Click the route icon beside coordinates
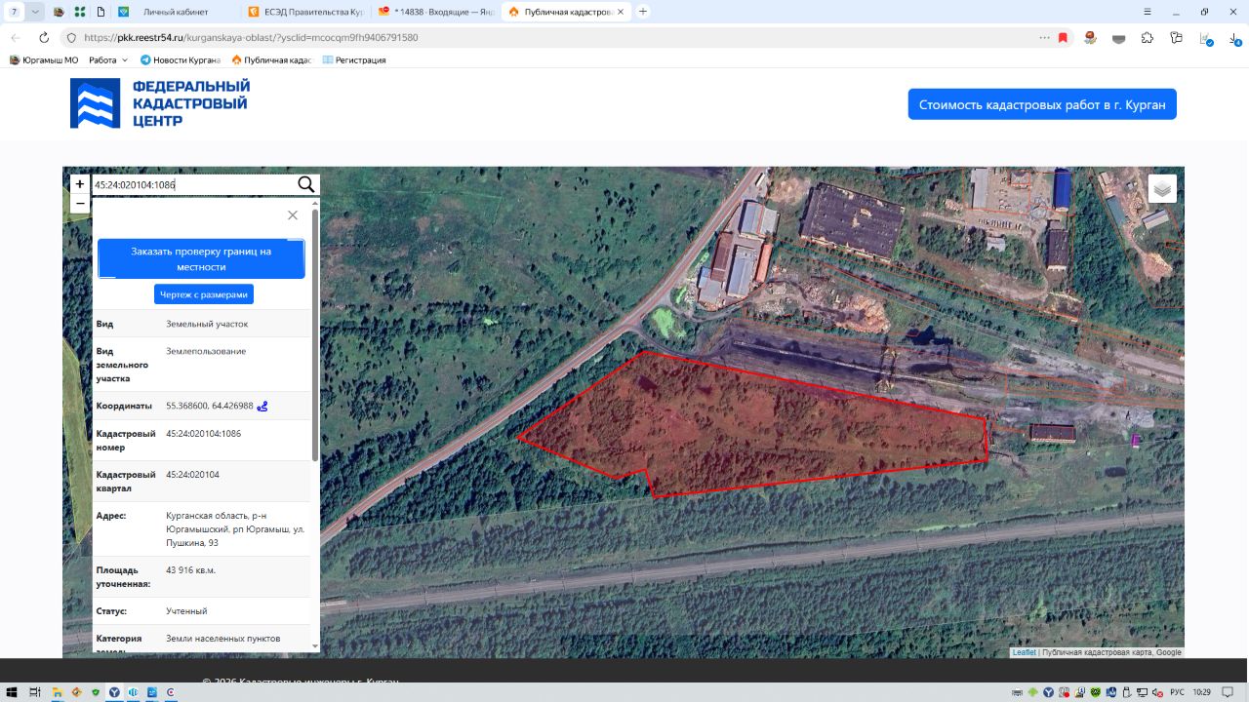This screenshot has width=1249, height=702. pos(262,406)
